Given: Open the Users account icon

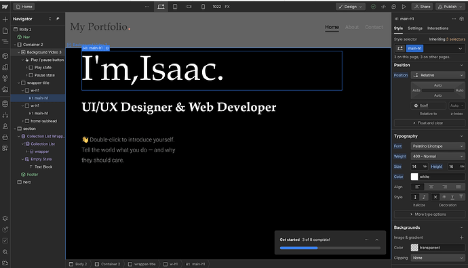Looking at the screenshot, I should click(x=5, y=126).
